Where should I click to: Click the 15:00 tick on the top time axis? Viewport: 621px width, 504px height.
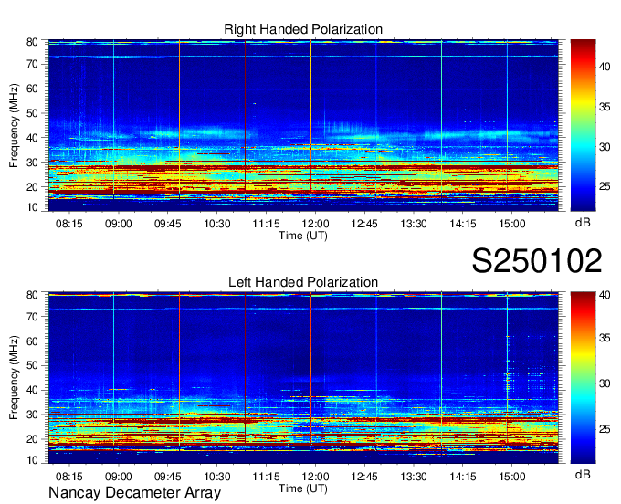coord(511,224)
